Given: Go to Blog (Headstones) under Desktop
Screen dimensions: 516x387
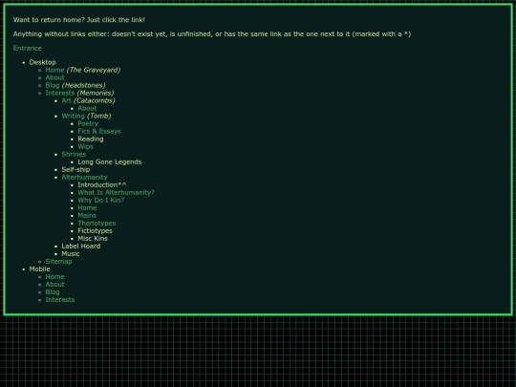Looking at the screenshot, I should [x=53, y=85].
